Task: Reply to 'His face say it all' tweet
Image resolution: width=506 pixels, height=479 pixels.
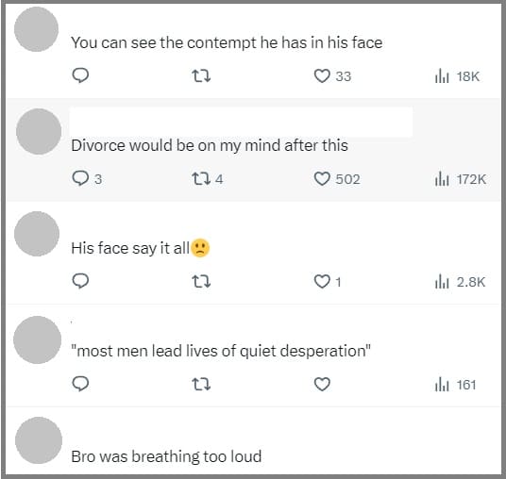Action: [80, 281]
